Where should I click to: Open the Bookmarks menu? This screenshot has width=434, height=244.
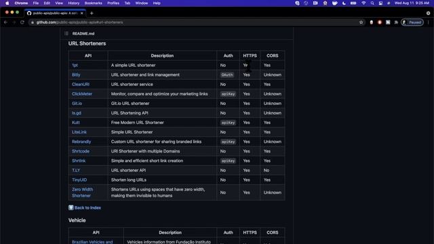[94, 3]
